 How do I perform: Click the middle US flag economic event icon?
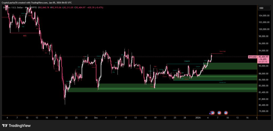pos(219,113)
